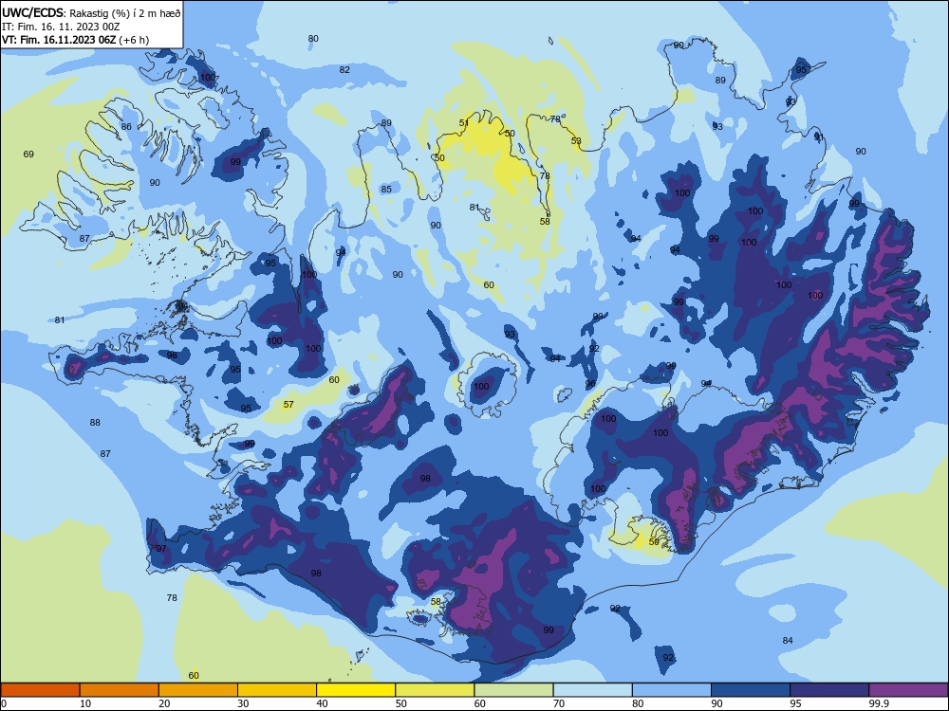Click the 95 legend scale label
Viewport: 949px width, 711px height.
(x=795, y=703)
